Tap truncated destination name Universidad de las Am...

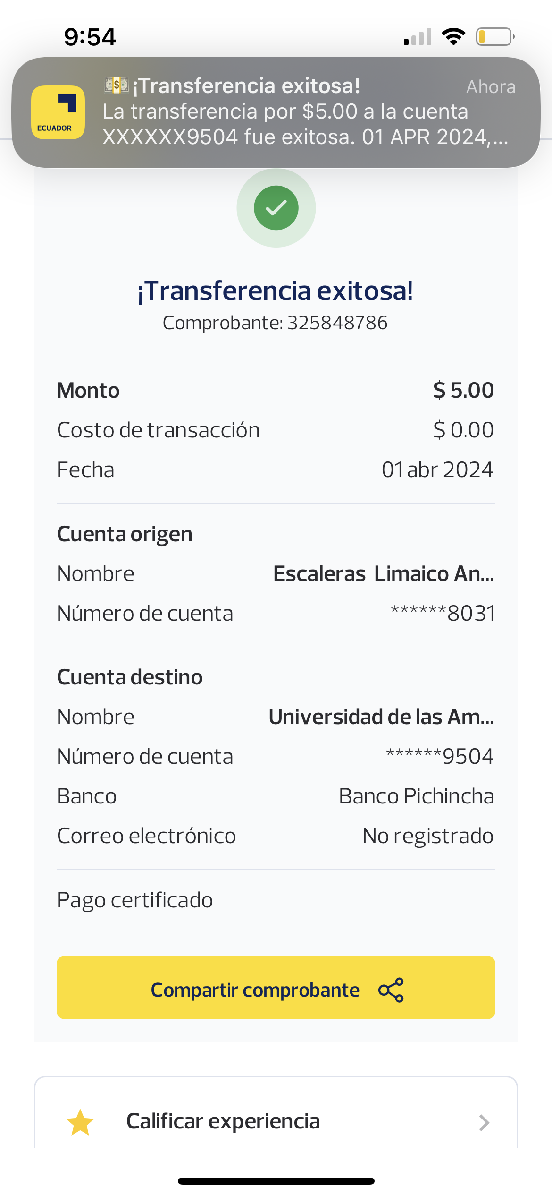(x=381, y=717)
